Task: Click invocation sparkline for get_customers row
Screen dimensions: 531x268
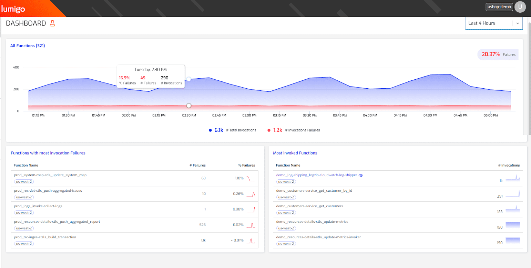Action: [x=512, y=209]
